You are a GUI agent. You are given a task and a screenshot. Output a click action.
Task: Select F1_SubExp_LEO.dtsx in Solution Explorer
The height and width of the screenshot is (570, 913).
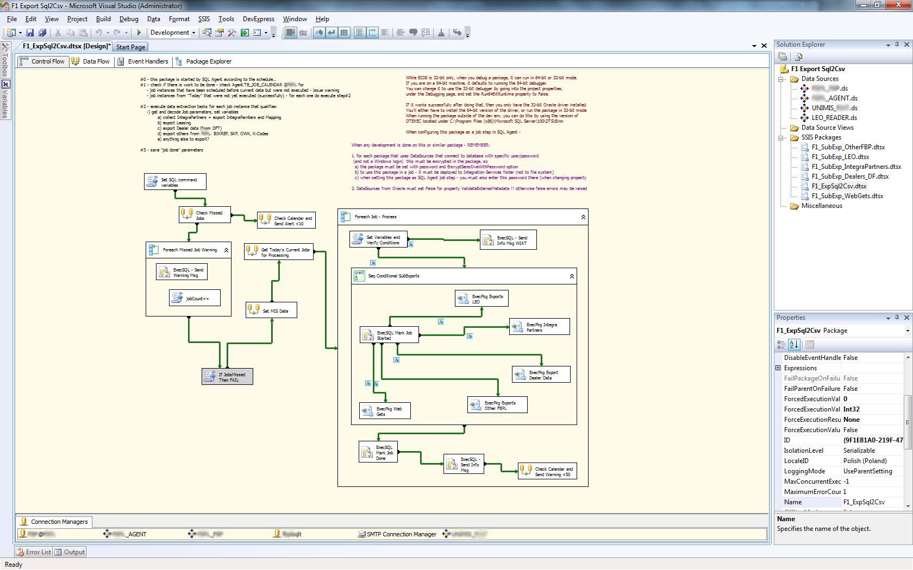click(x=840, y=157)
